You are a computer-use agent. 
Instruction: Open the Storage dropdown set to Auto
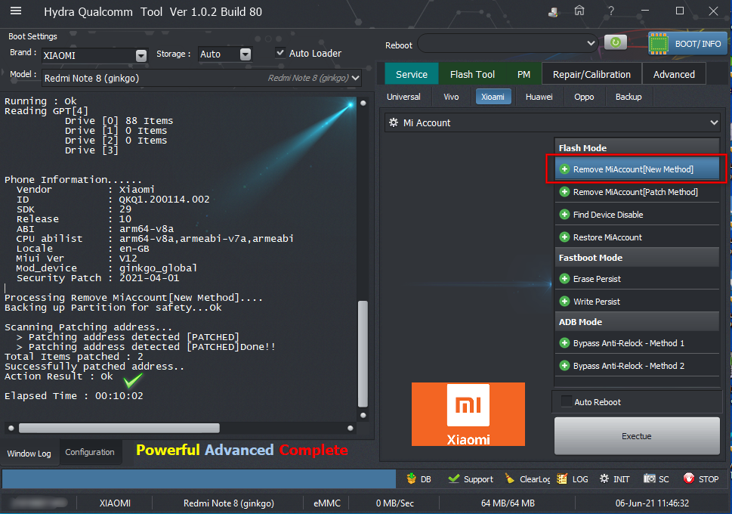click(245, 54)
